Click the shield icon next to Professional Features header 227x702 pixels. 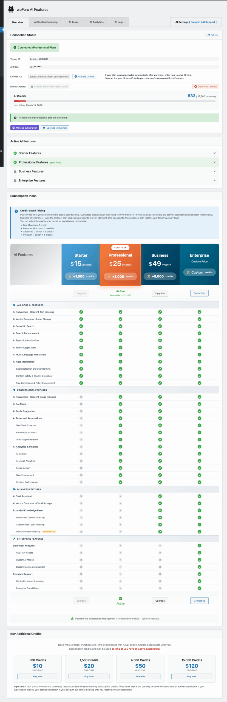14,390
